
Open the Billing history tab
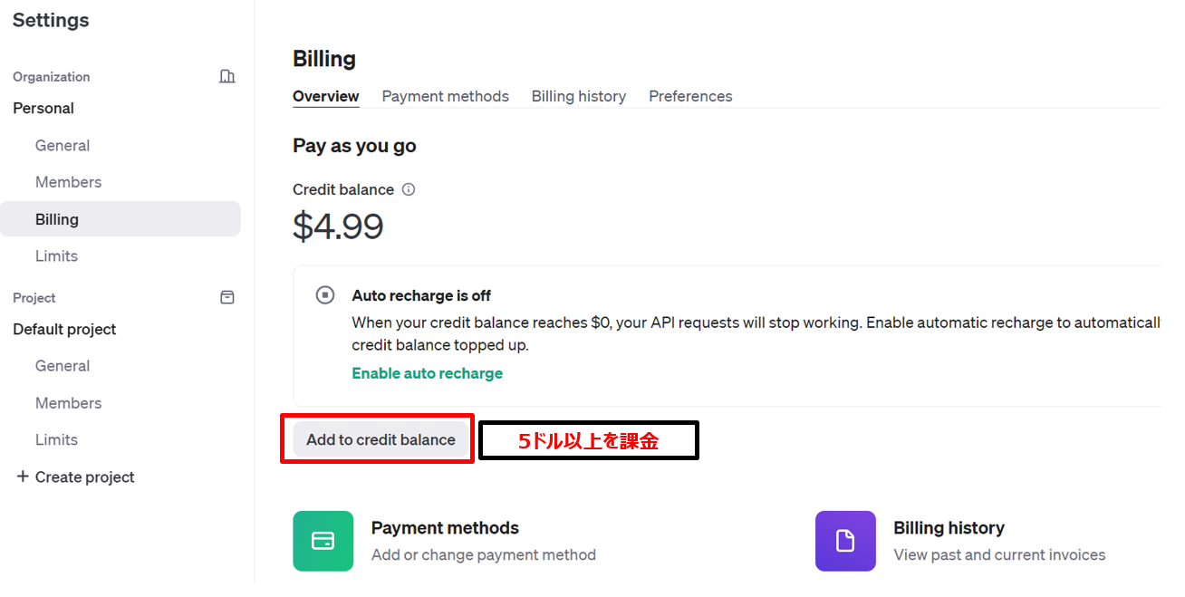pyautogui.click(x=578, y=96)
